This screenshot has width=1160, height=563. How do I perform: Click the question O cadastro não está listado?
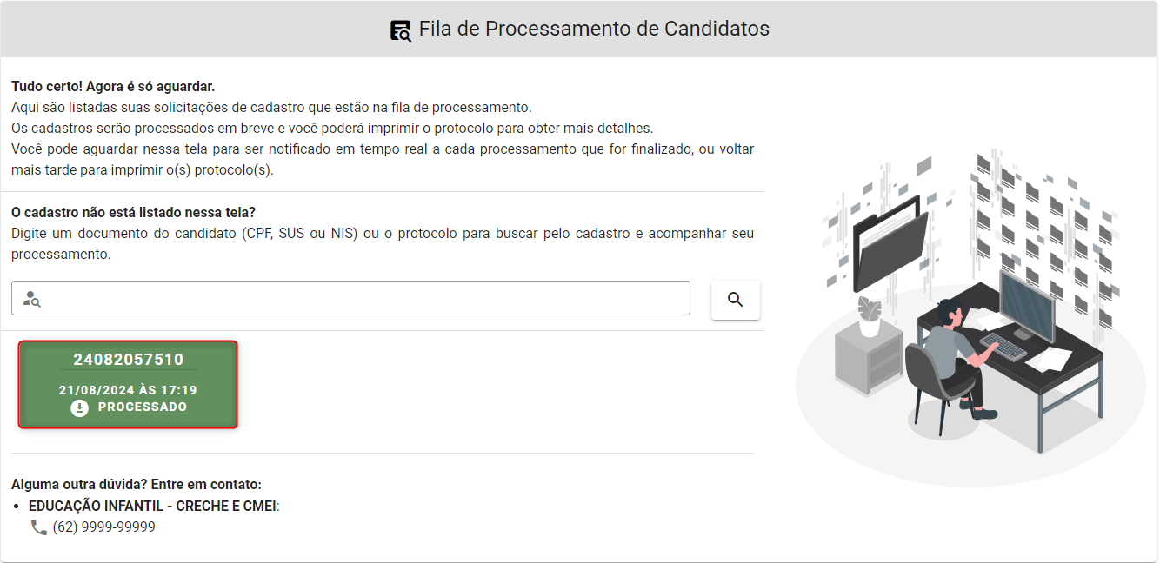[133, 212]
